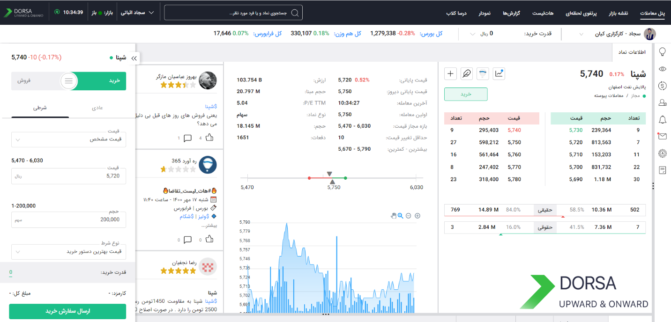Viewport: 671px width, 322px height.
Task: Collapse the order panel with double-chevron icon
Action: pos(134,58)
